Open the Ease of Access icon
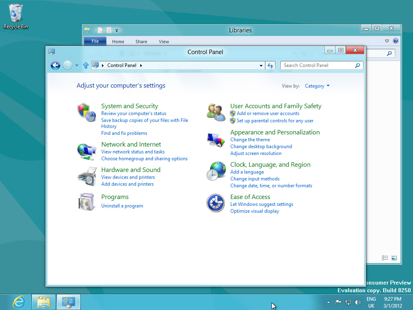The width and height of the screenshot is (413, 310). tap(216, 203)
